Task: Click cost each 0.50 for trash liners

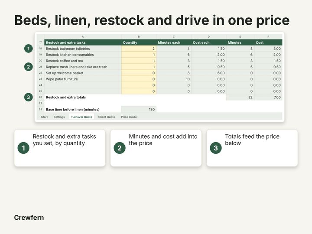Action: coord(209,67)
